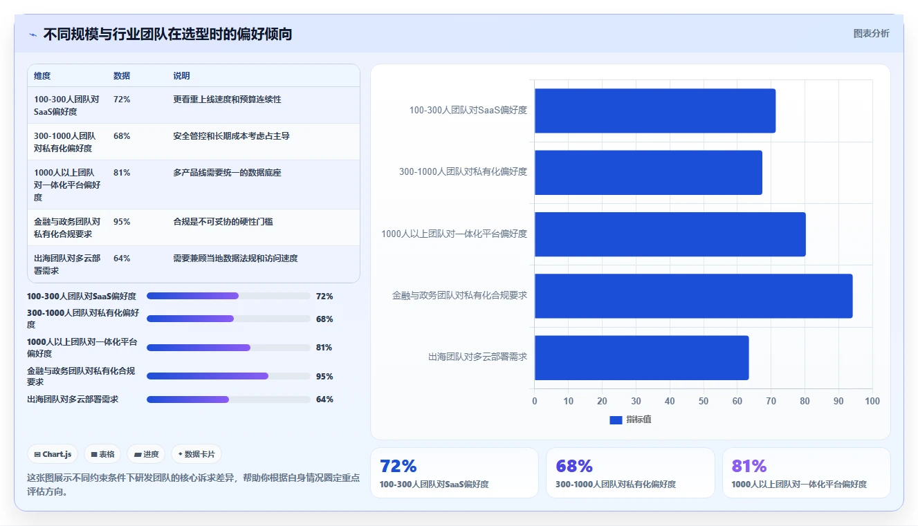Click the 数据 table column header
918x526 pixels.
(x=122, y=76)
